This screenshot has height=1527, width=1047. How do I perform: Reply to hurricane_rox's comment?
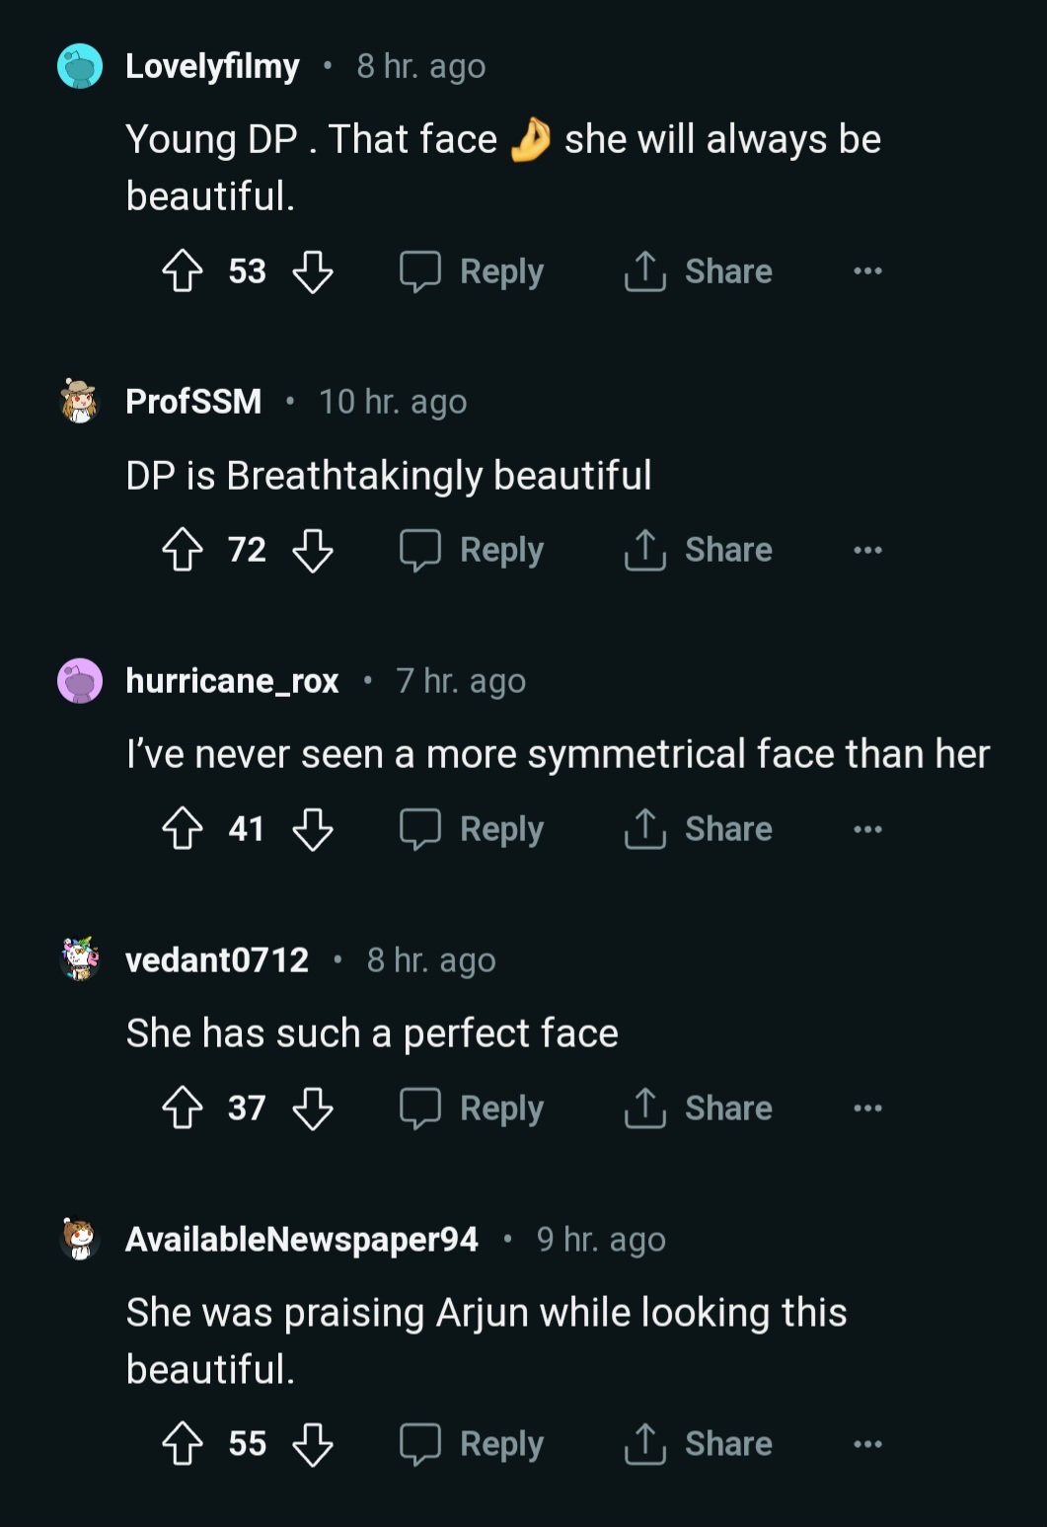coord(472,829)
